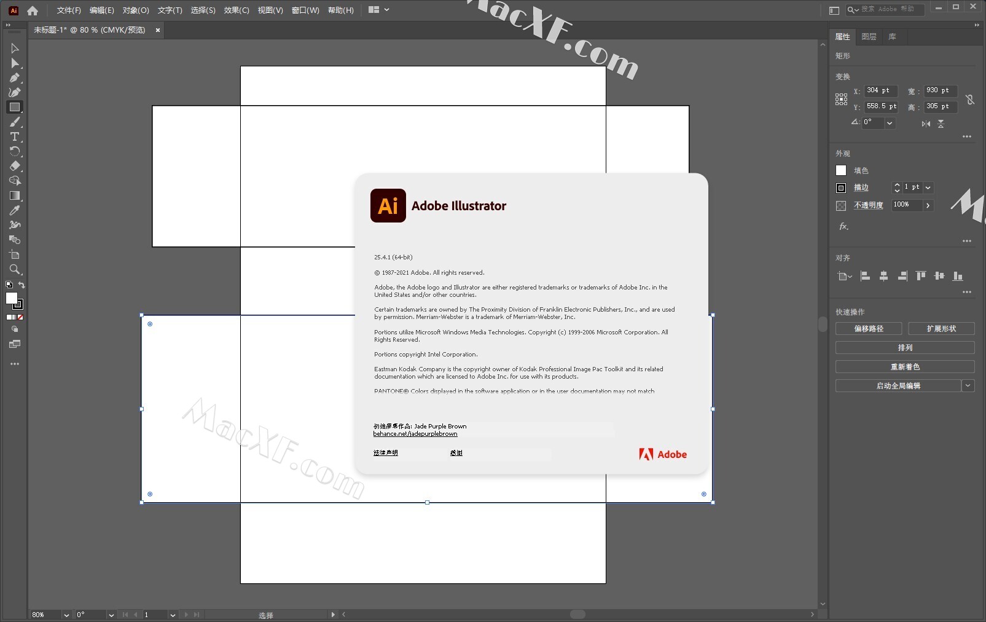This screenshot has width=986, height=622.
Task: Open the 对象(O) menu
Action: 136,10
